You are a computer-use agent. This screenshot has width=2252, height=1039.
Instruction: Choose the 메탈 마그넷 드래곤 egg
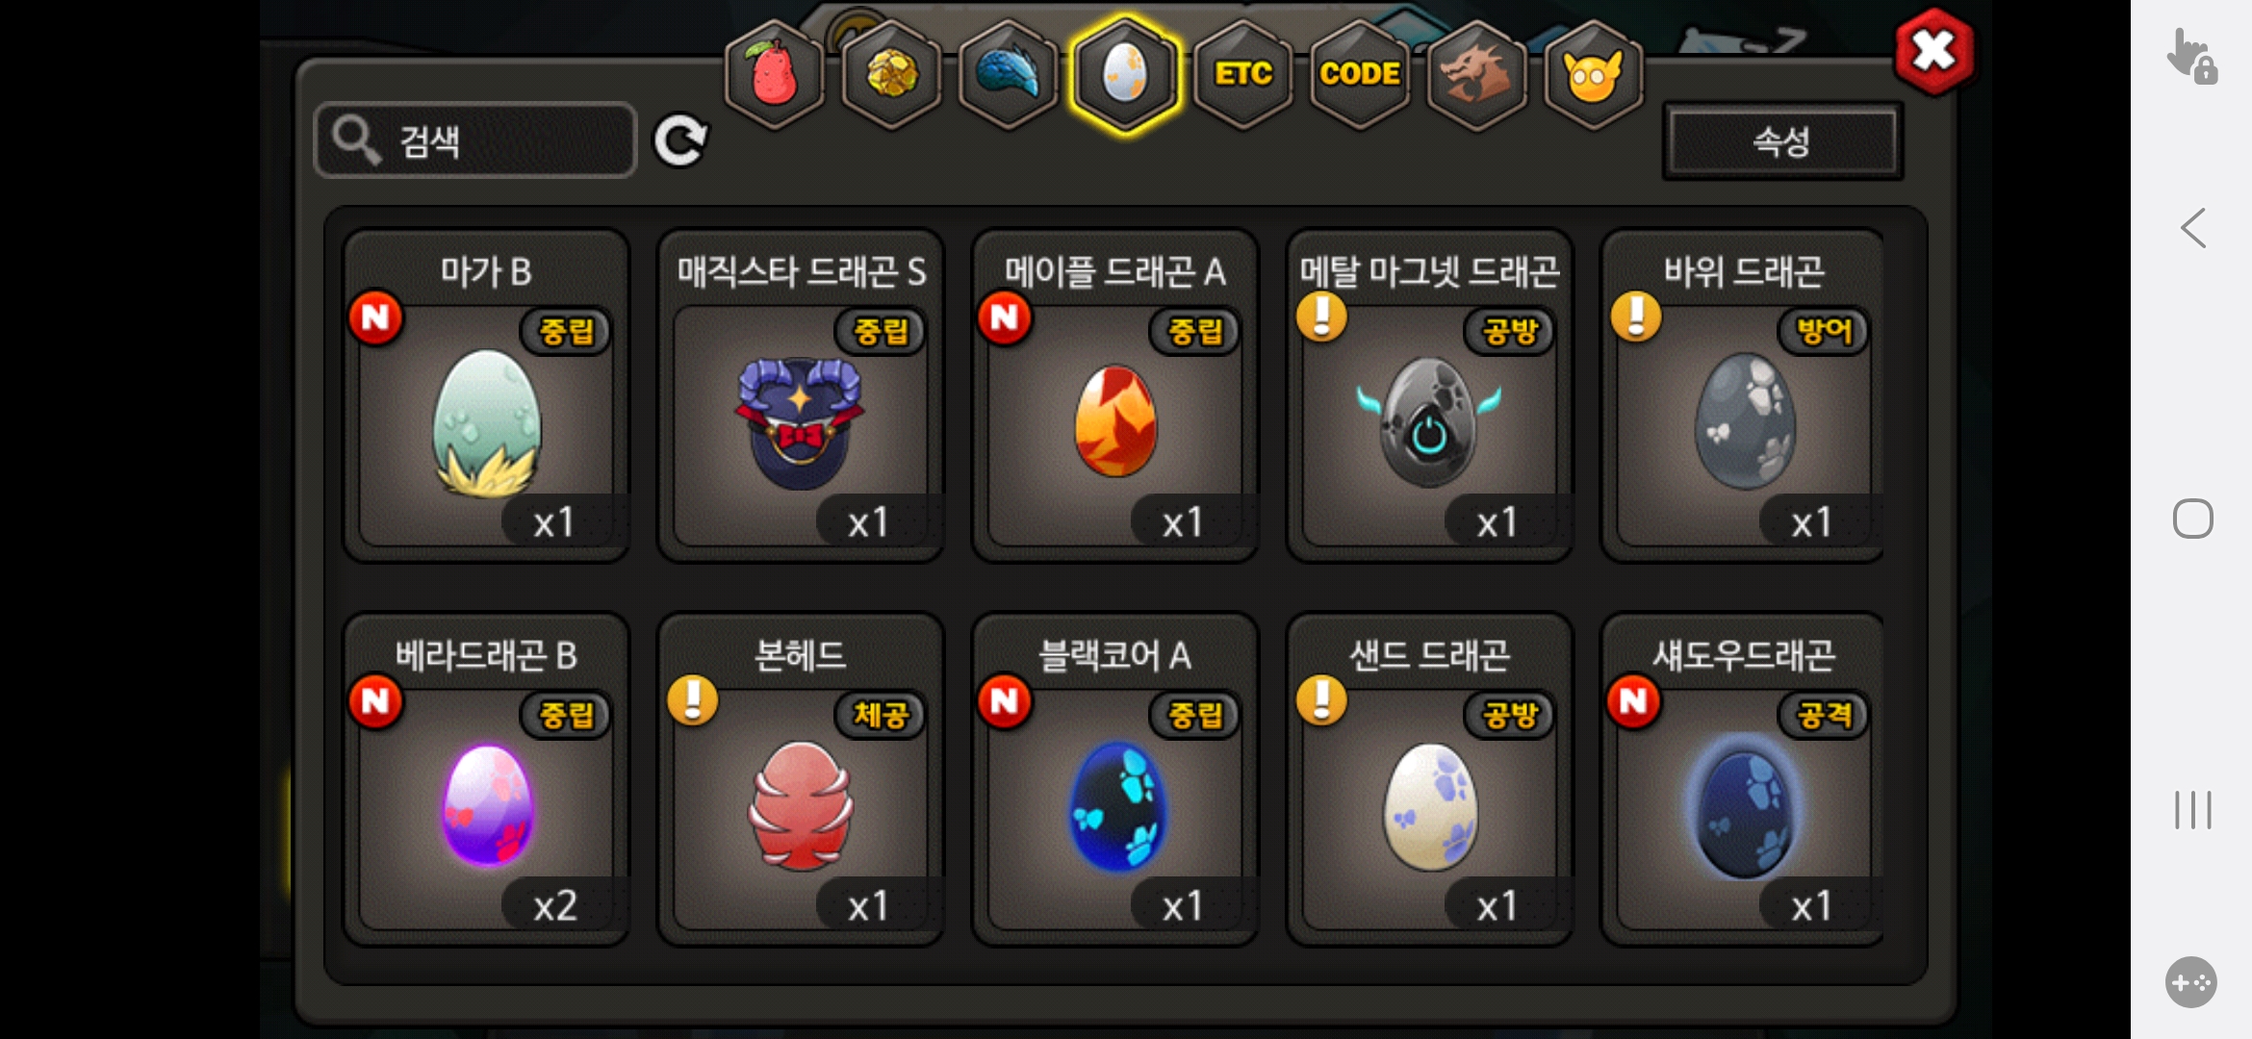[1429, 395]
